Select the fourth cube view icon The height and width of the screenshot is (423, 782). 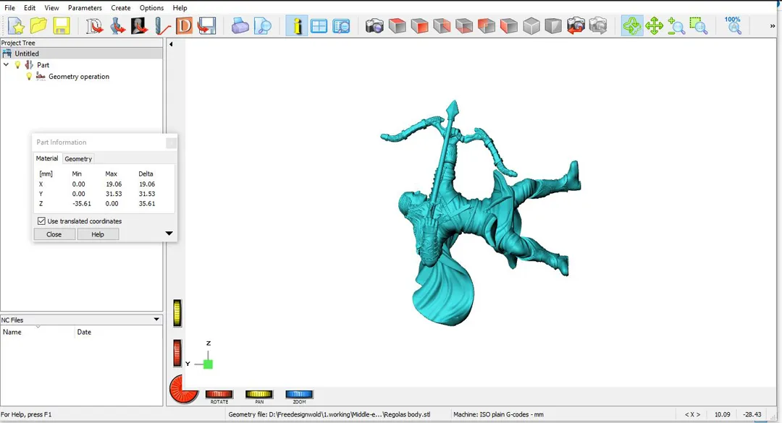coord(464,26)
